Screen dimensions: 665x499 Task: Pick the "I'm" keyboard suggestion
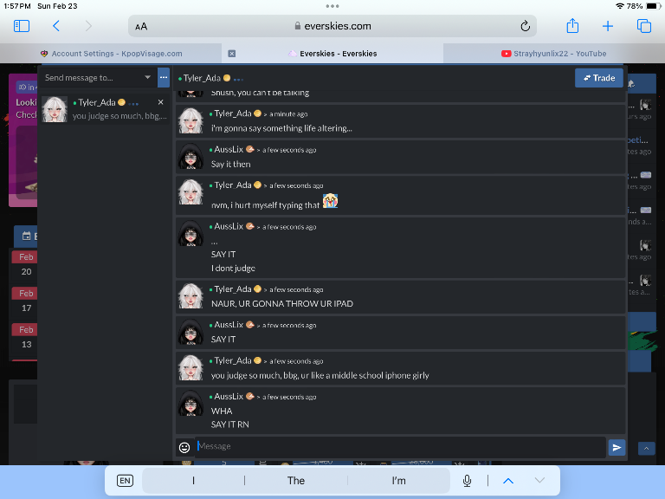click(398, 480)
